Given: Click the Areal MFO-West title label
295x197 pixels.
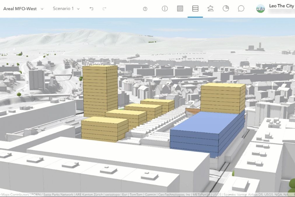Looking at the screenshot, I should [x=20, y=9].
